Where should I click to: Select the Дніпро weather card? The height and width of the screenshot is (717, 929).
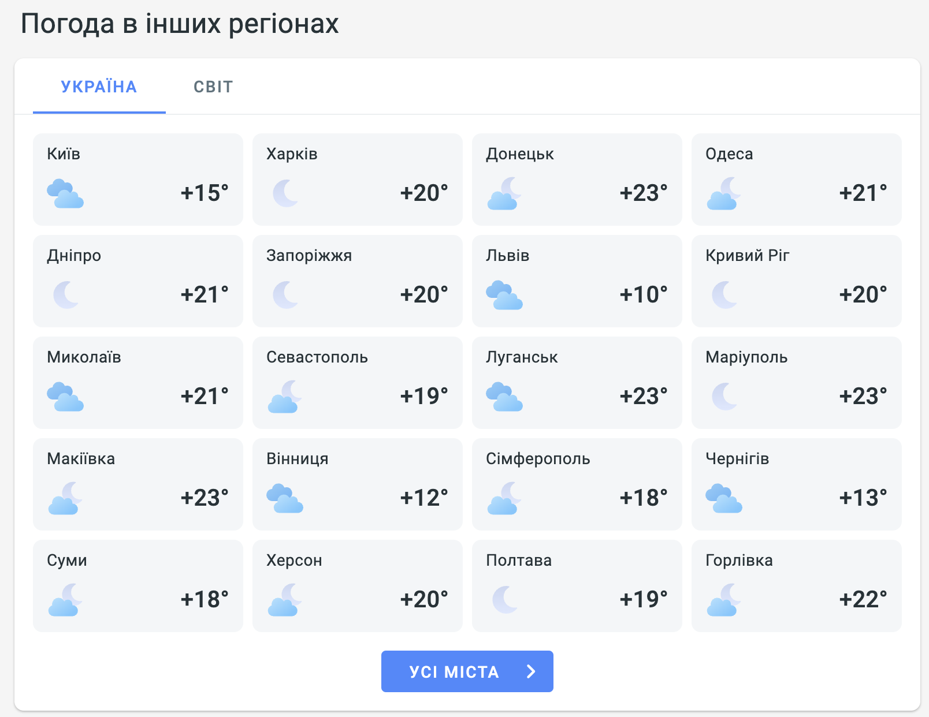coord(138,281)
